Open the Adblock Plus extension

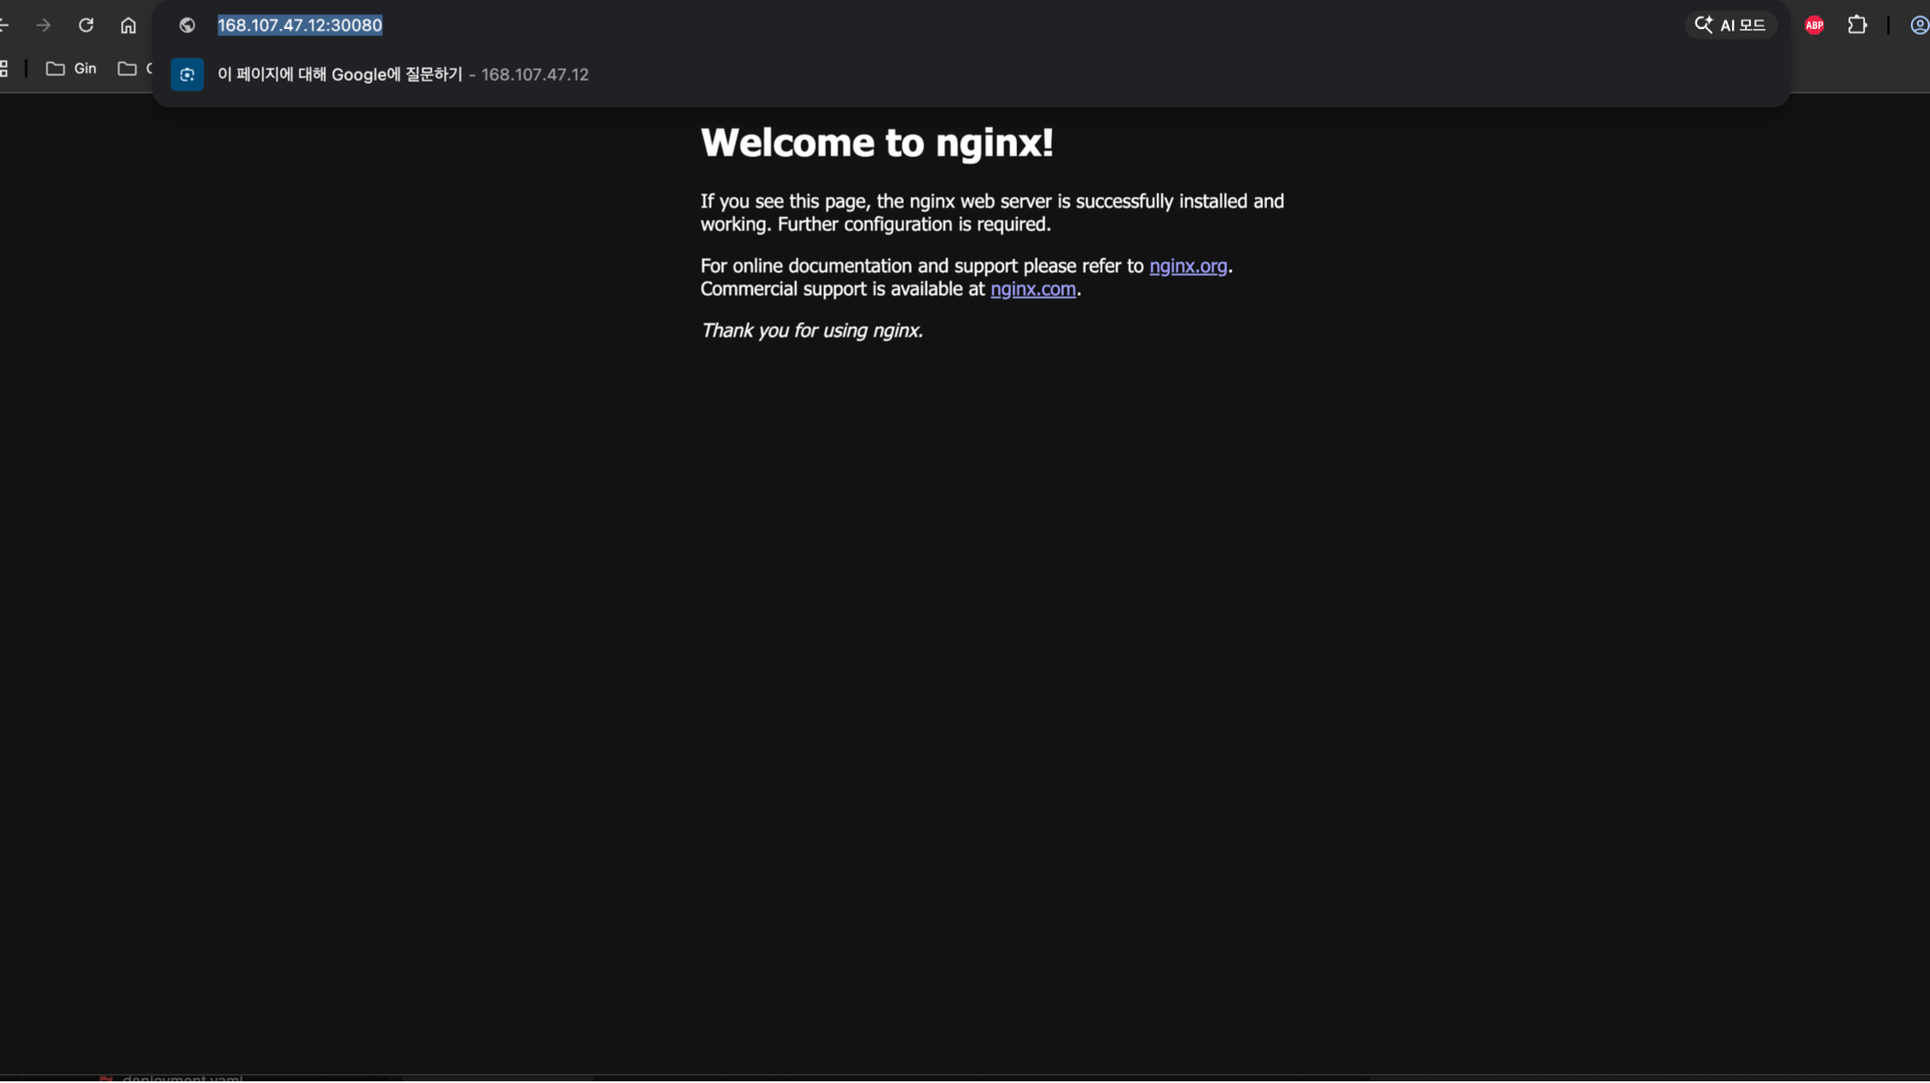coord(1814,26)
